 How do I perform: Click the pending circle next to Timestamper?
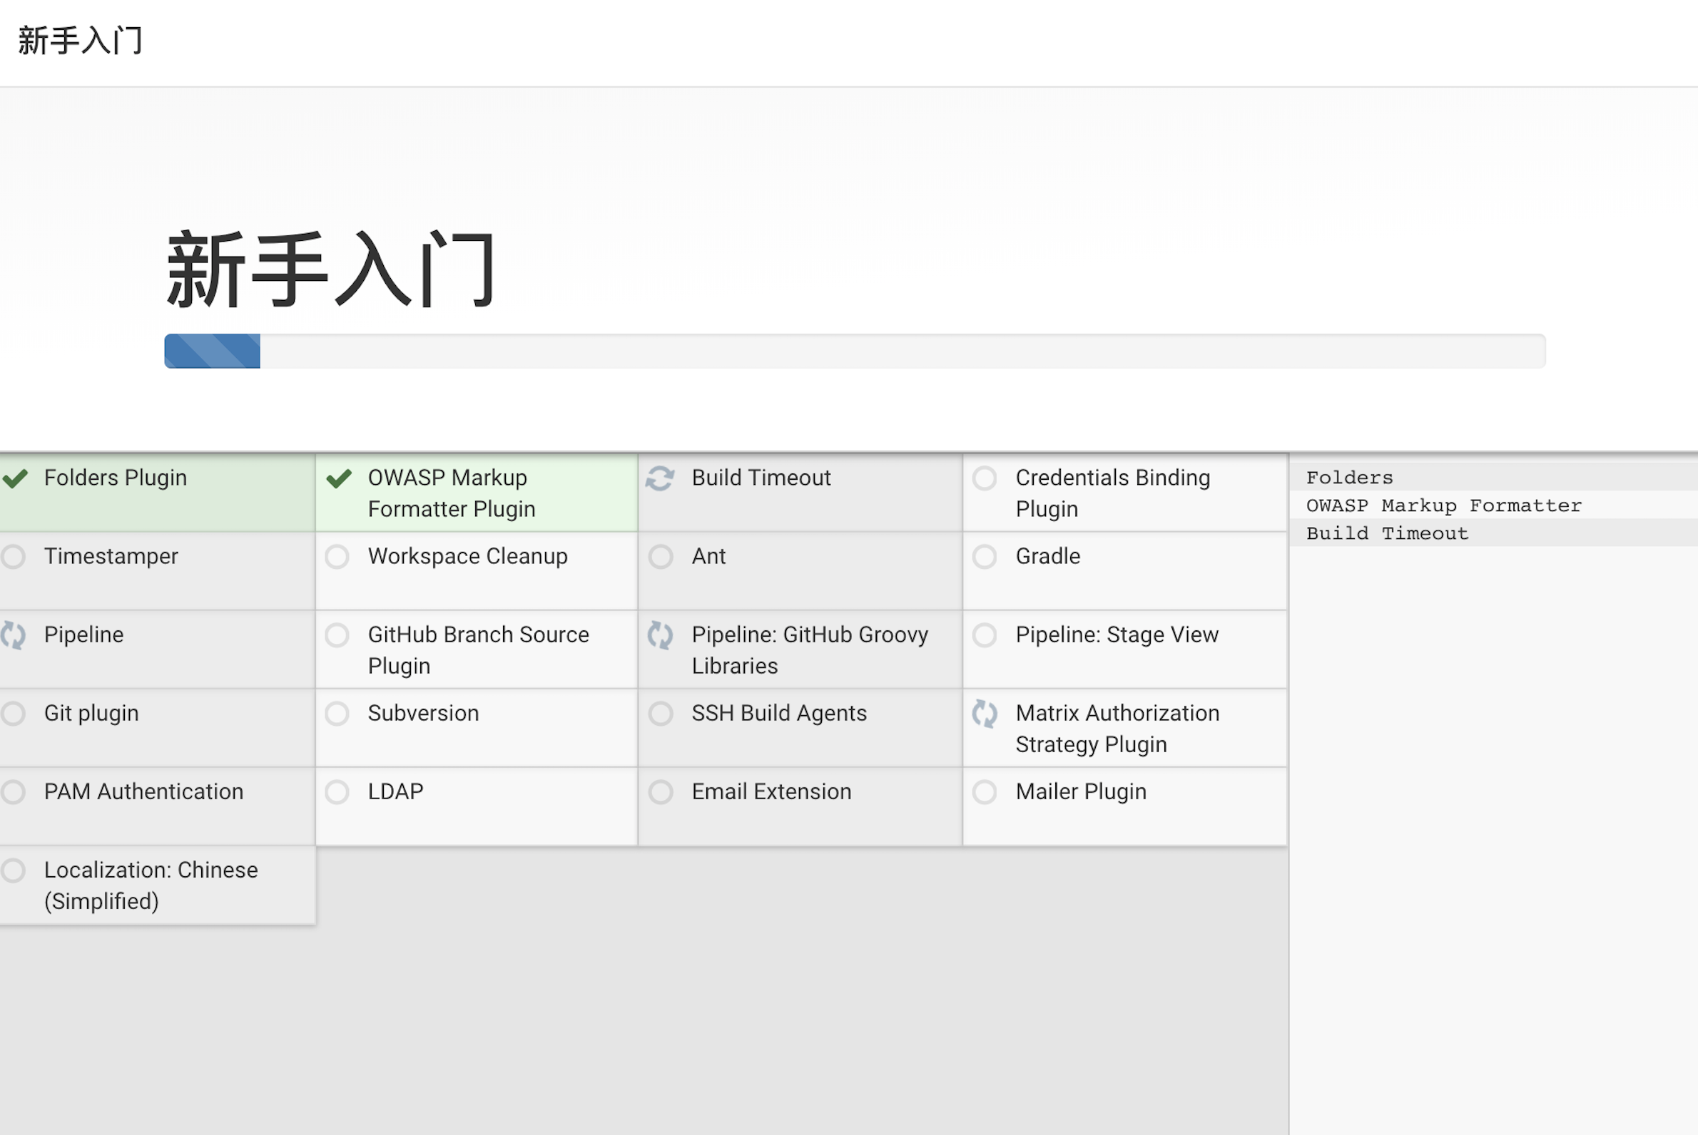point(13,557)
